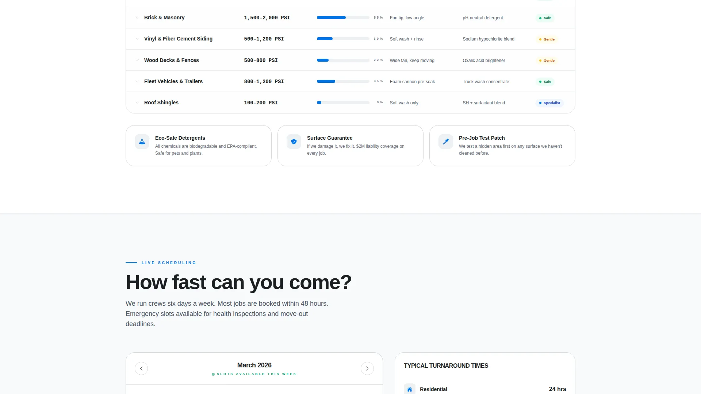
Task: Click the 'Typical Turnaround Times' heading
Action: pos(446,366)
